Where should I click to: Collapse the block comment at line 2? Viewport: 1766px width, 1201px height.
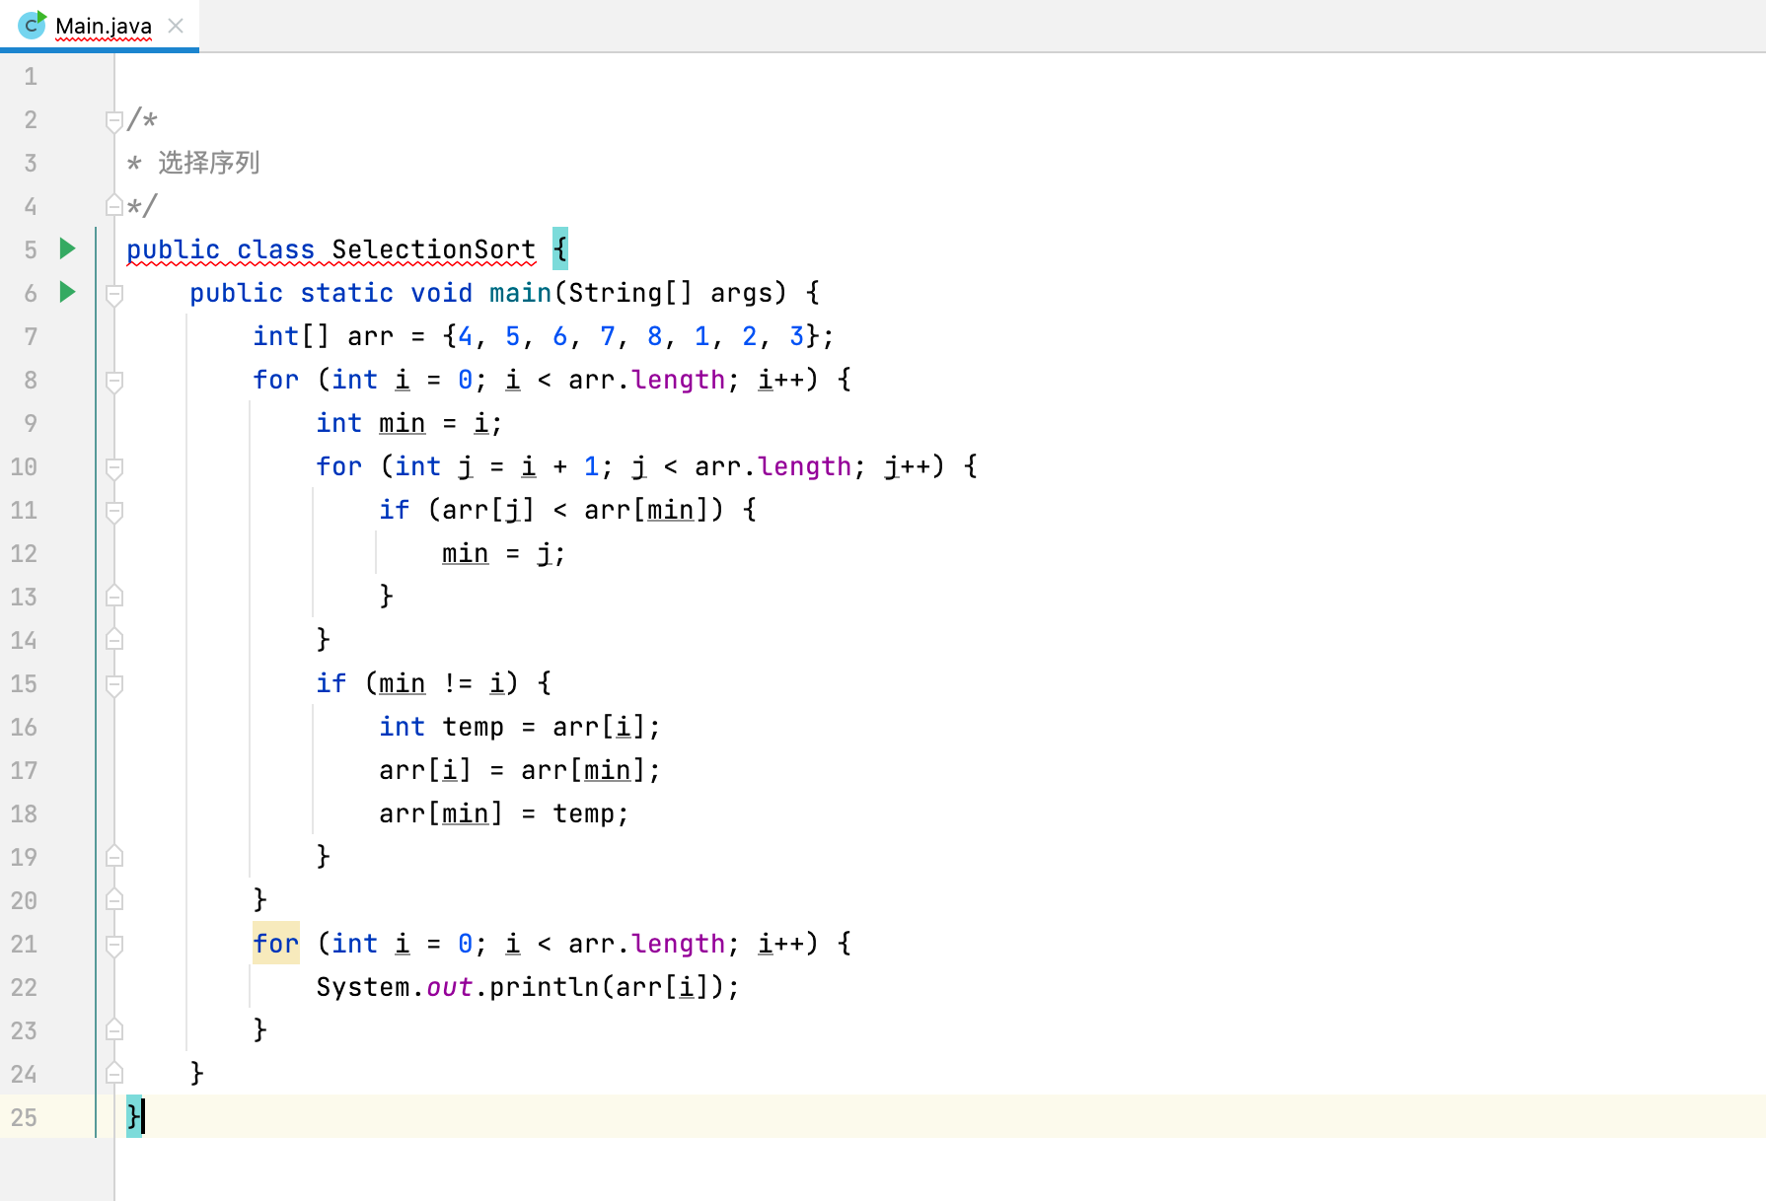point(114,120)
